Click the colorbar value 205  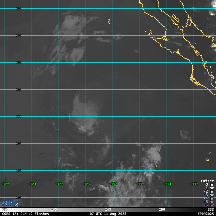(x=54, y=210)
